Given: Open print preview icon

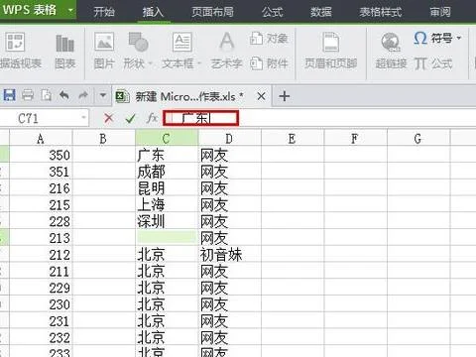Looking at the screenshot, I should [46, 95].
